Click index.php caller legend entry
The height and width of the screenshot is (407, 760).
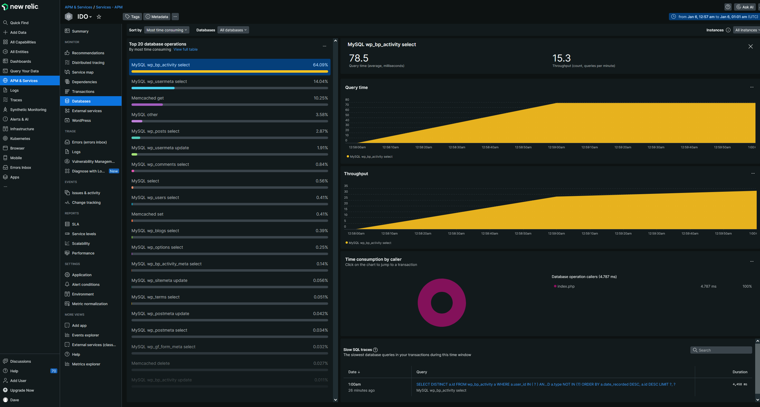coord(564,286)
